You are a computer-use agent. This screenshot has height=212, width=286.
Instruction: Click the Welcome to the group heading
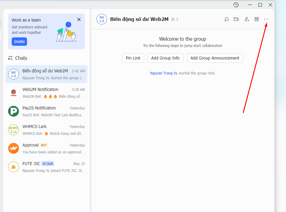click(x=182, y=39)
